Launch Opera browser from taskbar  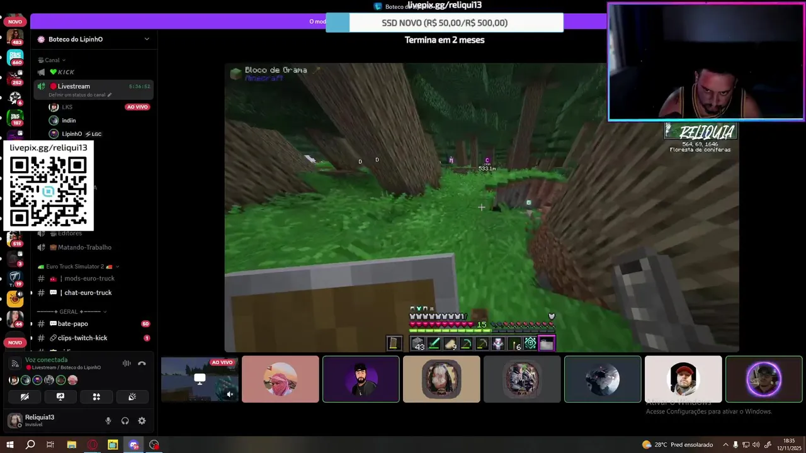click(x=93, y=445)
